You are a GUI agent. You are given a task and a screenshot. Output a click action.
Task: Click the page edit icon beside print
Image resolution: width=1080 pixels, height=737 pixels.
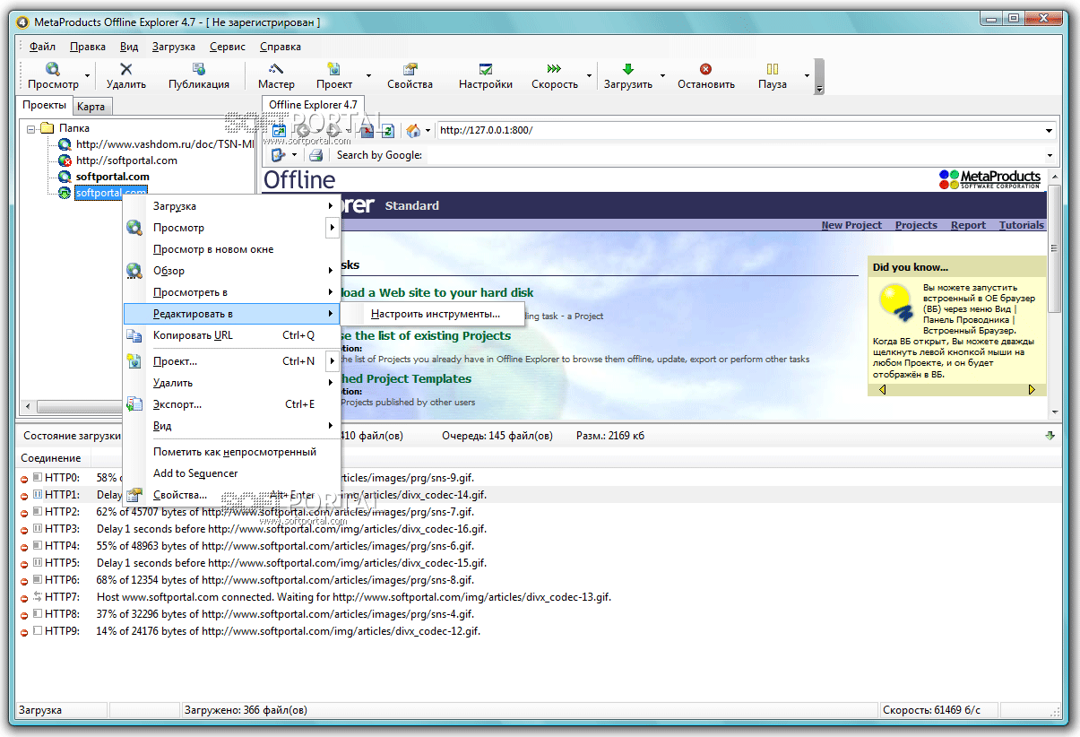pos(278,155)
